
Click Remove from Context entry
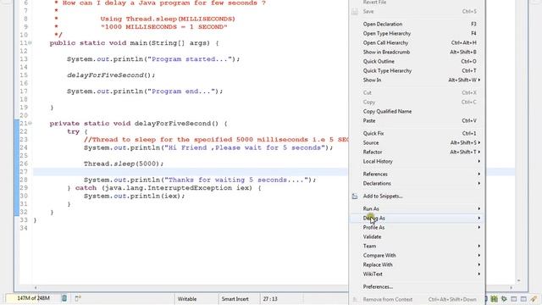418,299
